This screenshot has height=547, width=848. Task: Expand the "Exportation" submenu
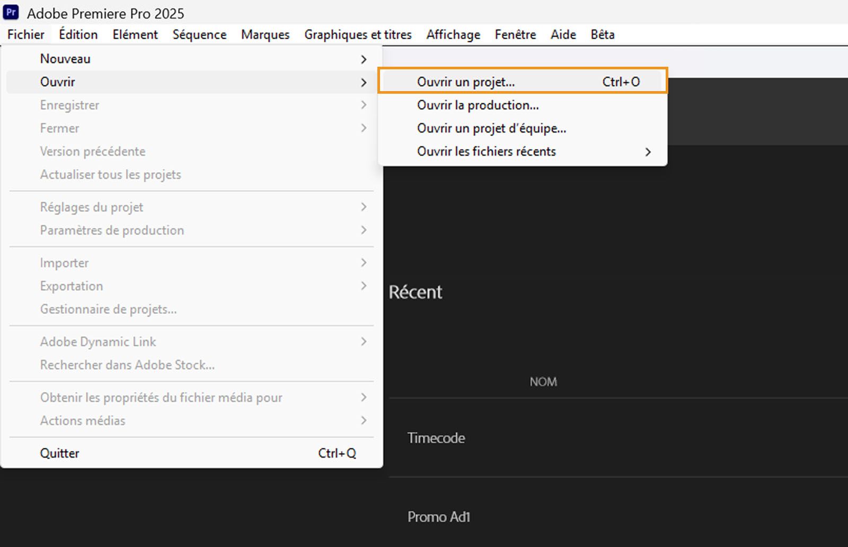coord(71,286)
